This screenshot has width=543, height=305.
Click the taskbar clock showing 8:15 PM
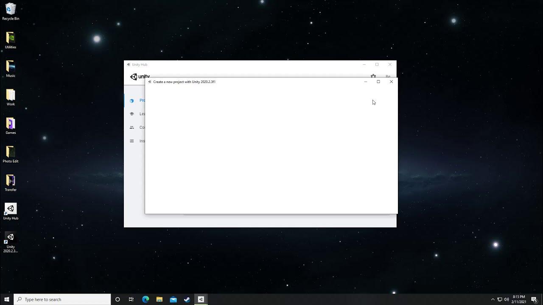pyautogui.click(x=519, y=299)
